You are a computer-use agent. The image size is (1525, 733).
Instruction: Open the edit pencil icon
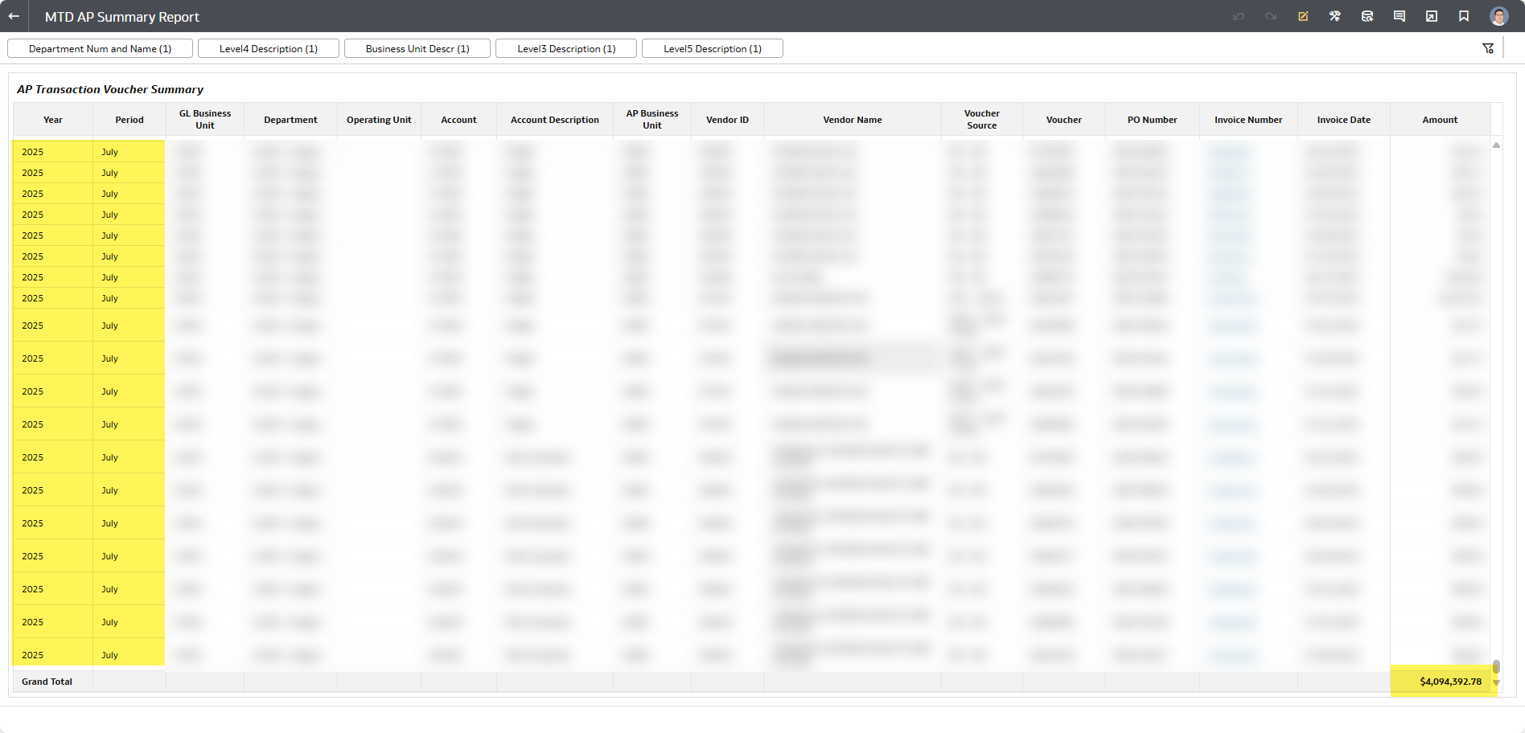coord(1303,16)
